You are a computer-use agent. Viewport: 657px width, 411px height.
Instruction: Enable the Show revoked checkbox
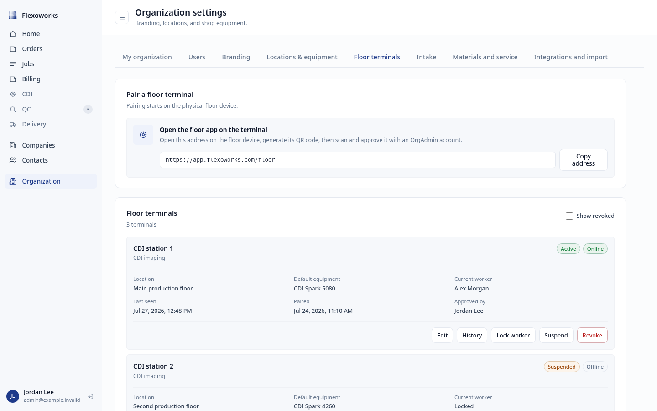pyautogui.click(x=569, y=216)
